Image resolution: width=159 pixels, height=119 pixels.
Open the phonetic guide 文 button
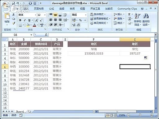tap(42, 25)
